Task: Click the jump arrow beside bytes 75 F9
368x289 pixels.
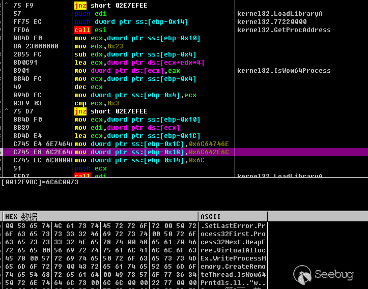Action: [x=7, y=6]
